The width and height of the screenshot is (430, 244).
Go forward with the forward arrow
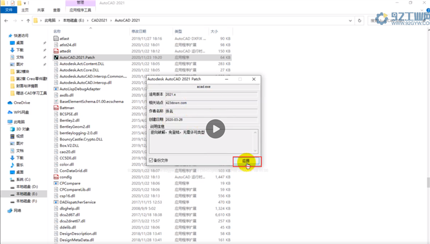(x=15, y=21)
